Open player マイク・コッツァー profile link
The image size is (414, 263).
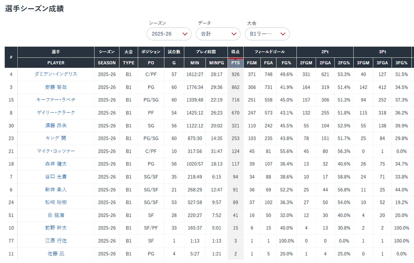click(x=56, y=151)
